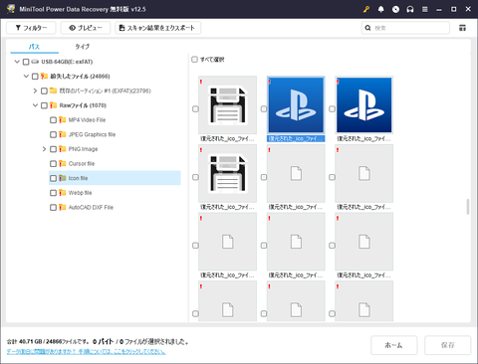Check the MP4 Video File checkbox
The width and height of the screenshot is (478, 364).
(53, 120)
